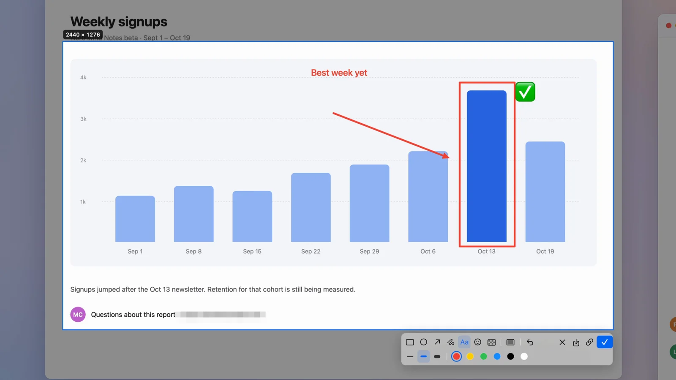The height and width of the screenshot is (380, 676).
Task: Pick the green annotation color
Action: pos(484,357)
